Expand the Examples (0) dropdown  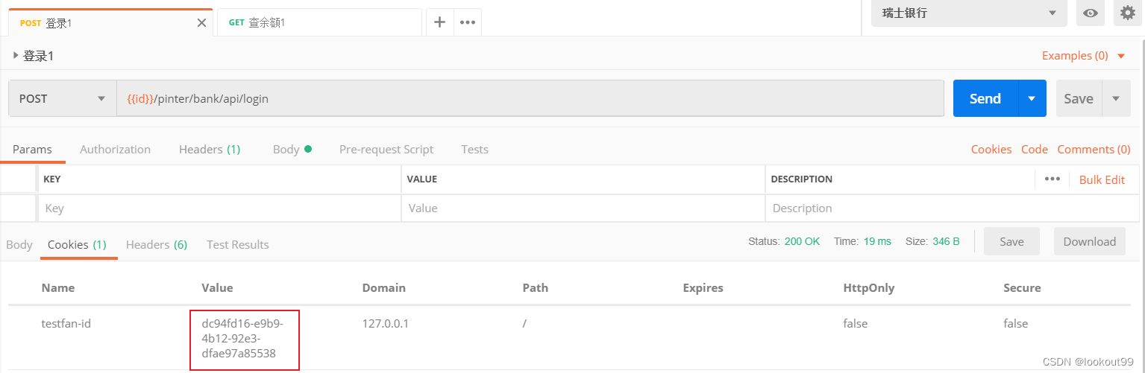pos(1084,56)
